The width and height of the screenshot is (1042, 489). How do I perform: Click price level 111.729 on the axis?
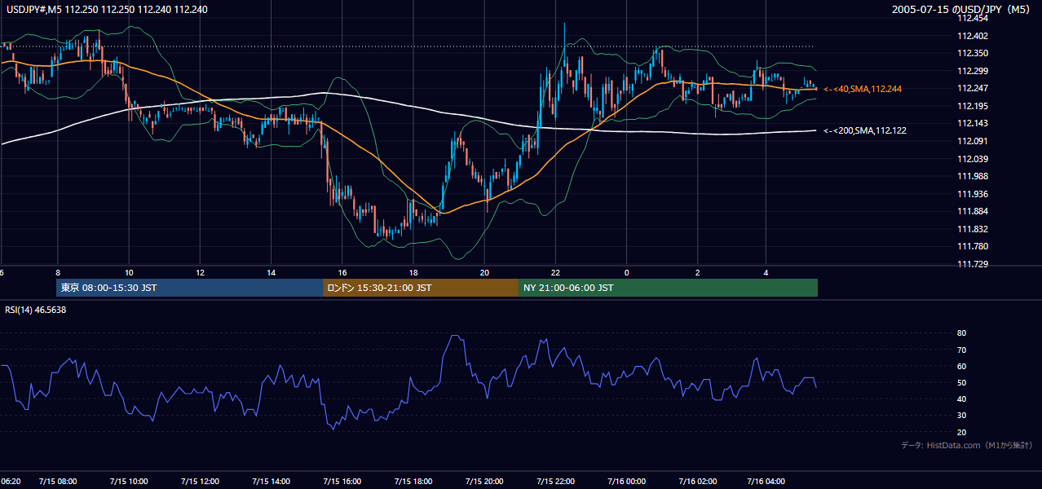coord(972,264)
